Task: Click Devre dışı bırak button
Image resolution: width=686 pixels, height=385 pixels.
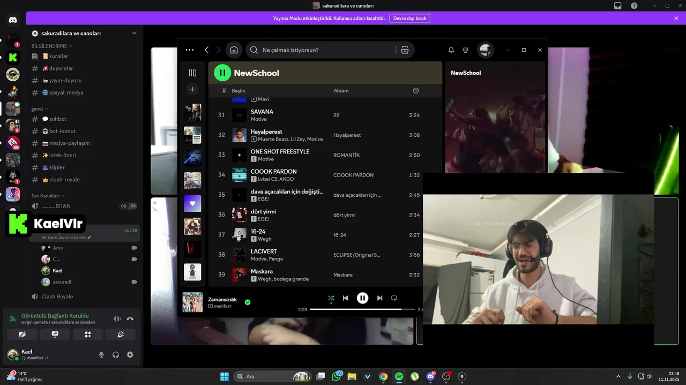Action: (x=409, y=18)
